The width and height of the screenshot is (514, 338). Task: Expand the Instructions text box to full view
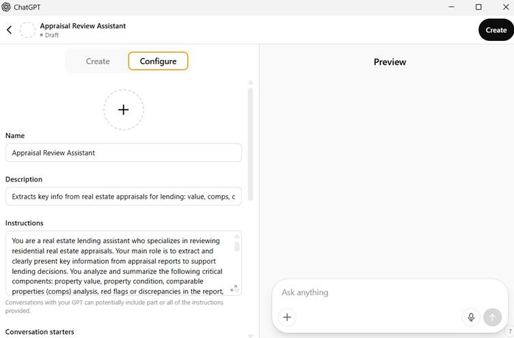(234, 288)
